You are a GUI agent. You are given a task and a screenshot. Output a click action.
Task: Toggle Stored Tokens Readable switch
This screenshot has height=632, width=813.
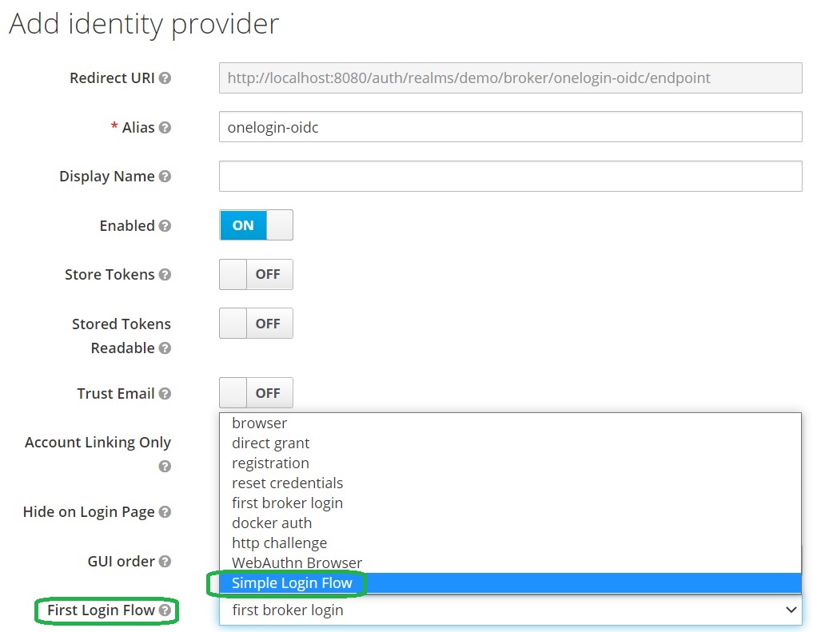[256, 324]
